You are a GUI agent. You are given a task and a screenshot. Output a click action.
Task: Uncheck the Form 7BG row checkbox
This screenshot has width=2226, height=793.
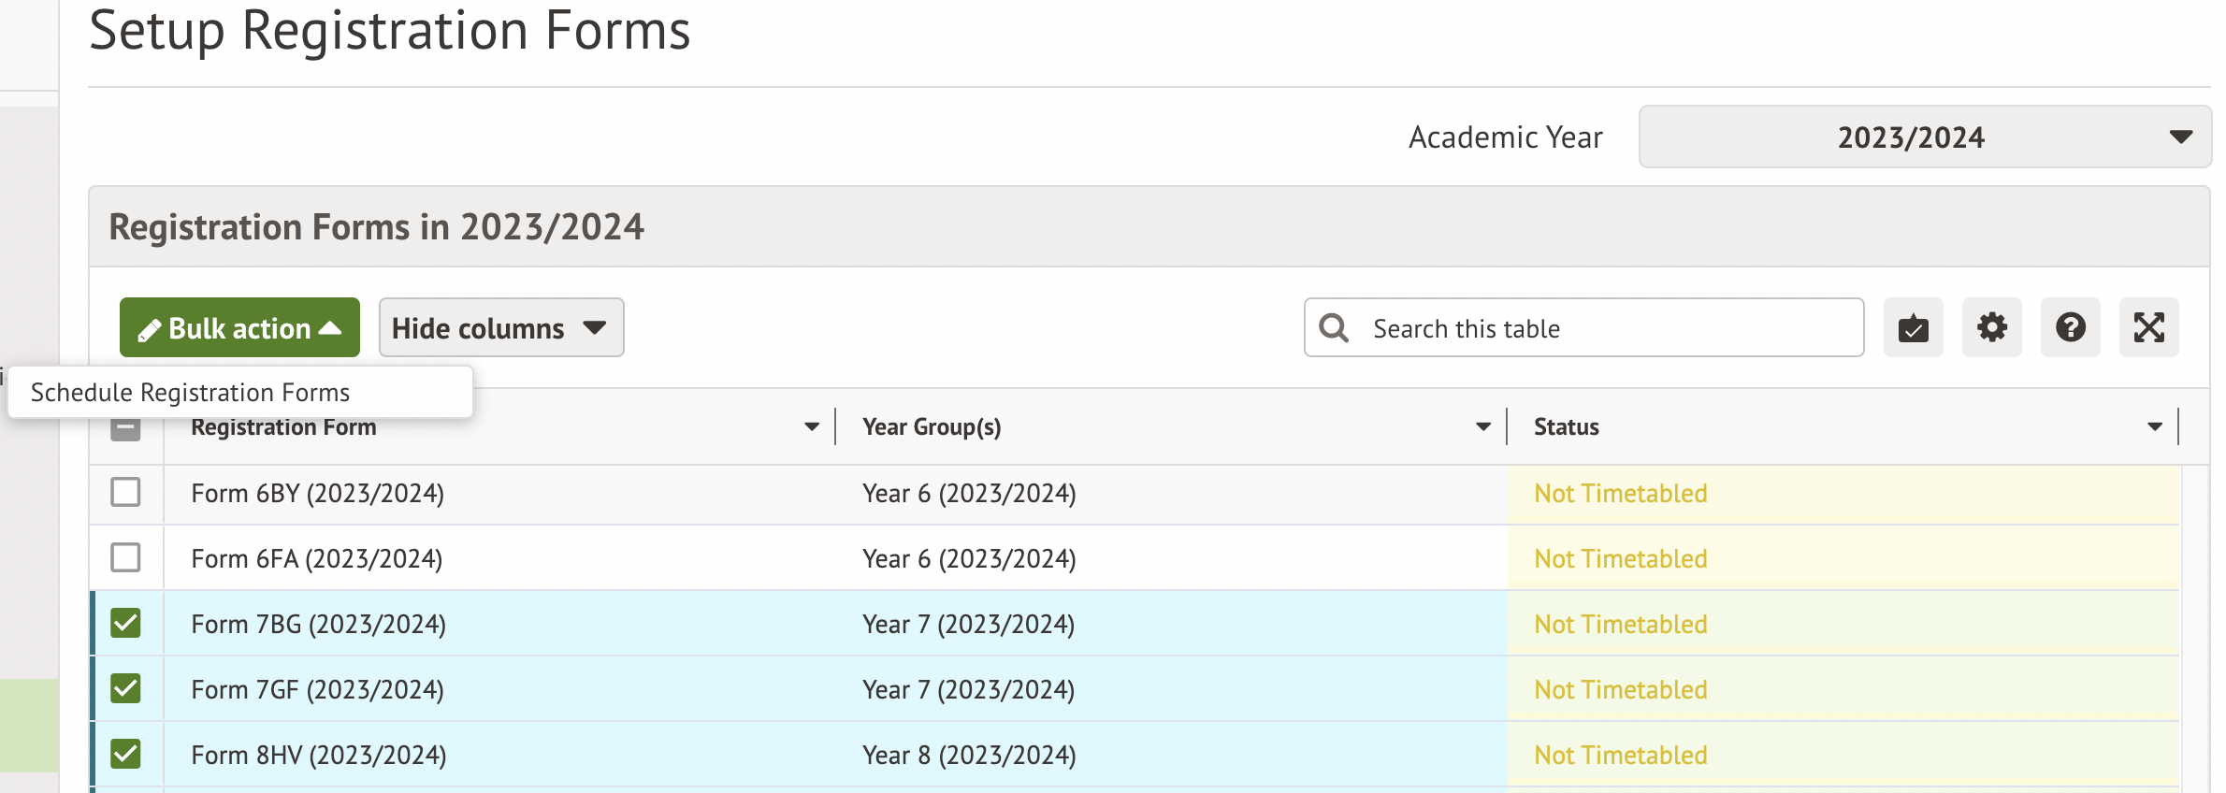(x=125, y=624)
